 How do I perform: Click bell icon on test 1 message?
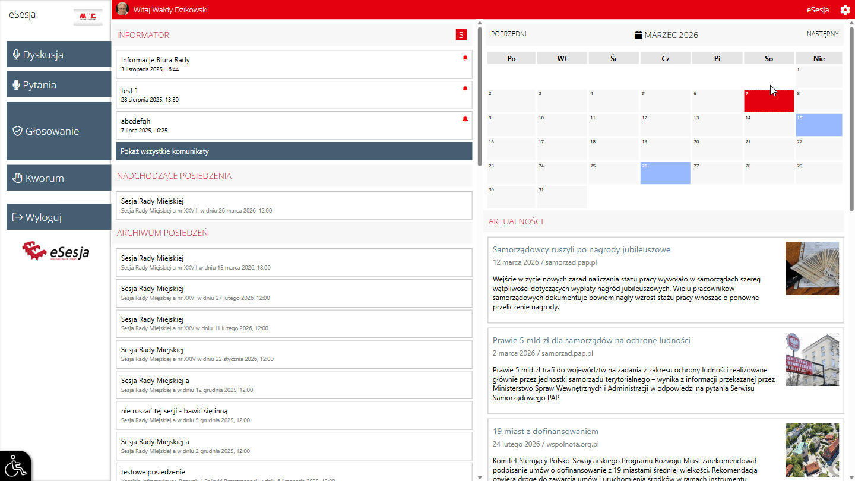[x=465, y=88]
